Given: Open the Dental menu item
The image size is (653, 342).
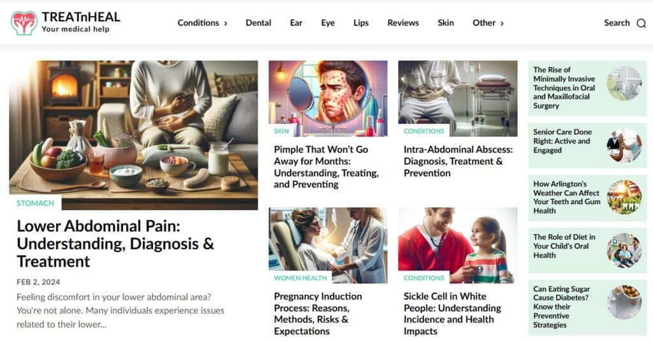Looking at the screenshot, I should tap(258, 23).
